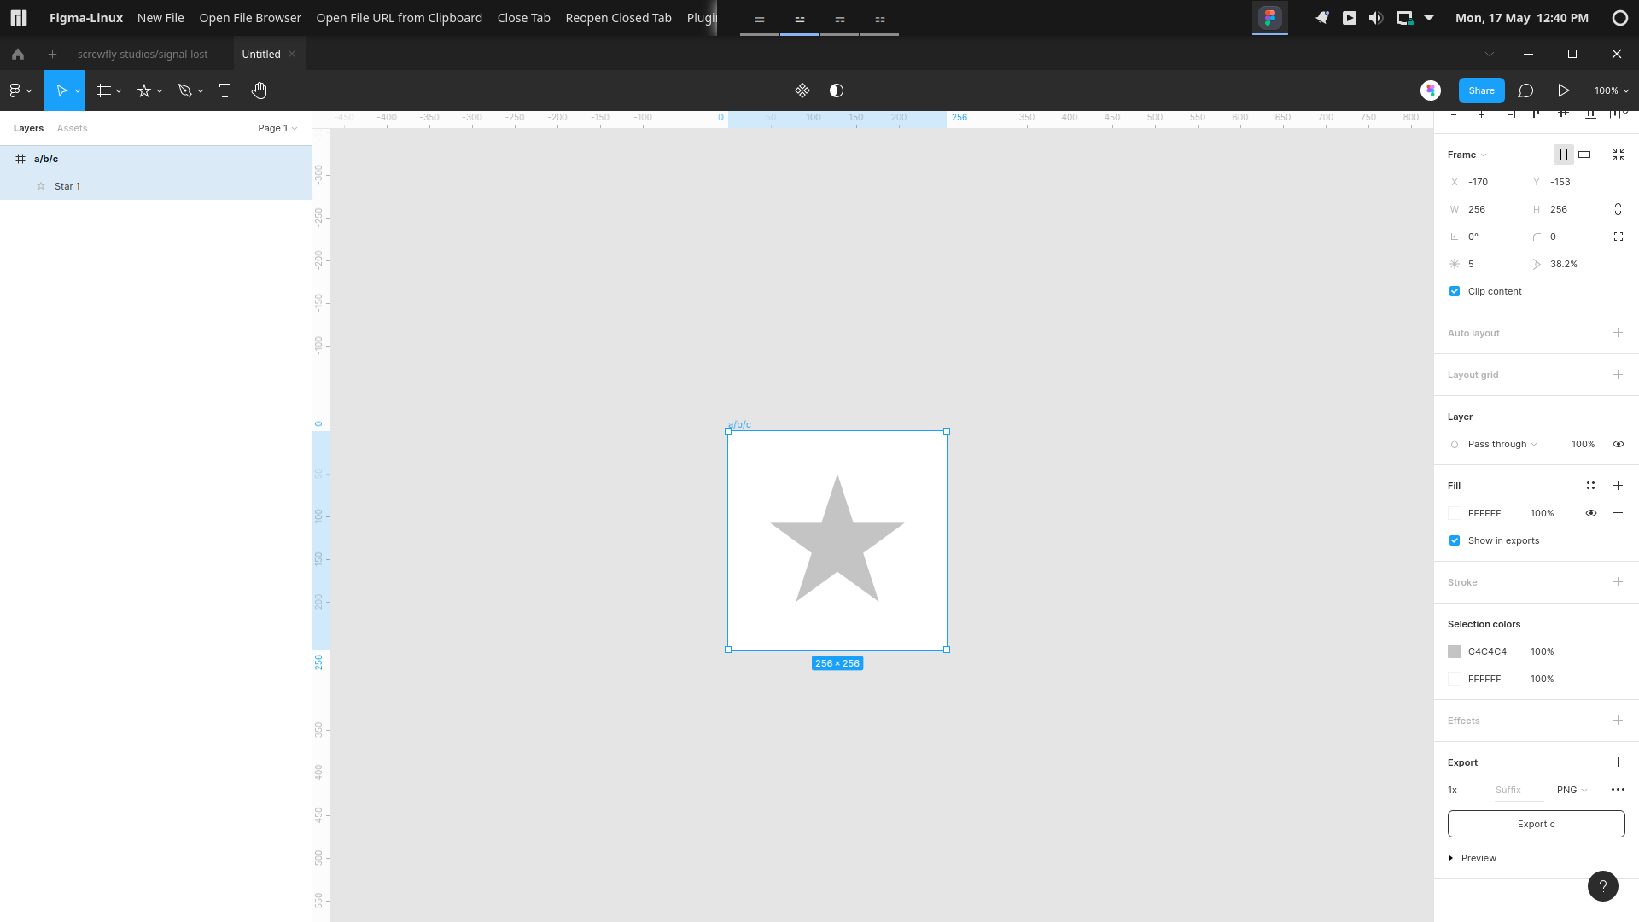1639x922 pixels.
Task: Click the Export c button
Action: [1536, 823]
